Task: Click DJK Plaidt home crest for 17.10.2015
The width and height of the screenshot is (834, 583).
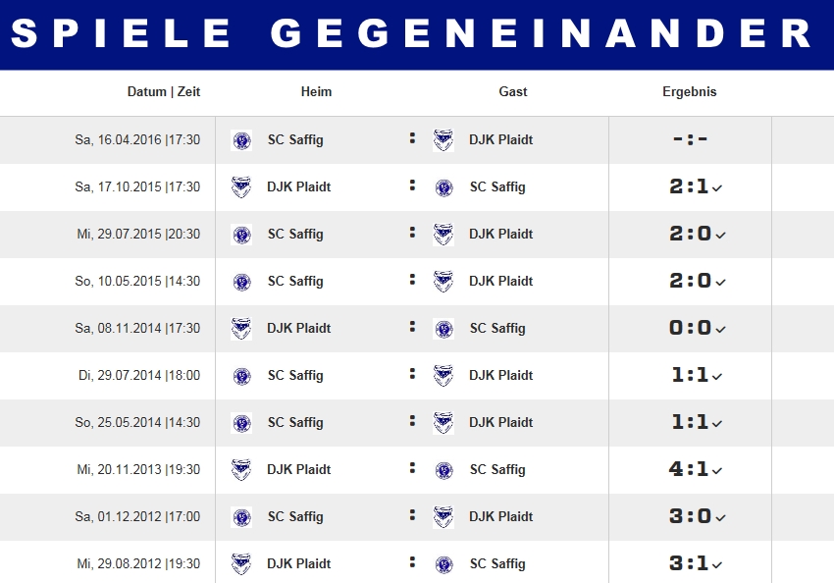Action: (241, 187)
